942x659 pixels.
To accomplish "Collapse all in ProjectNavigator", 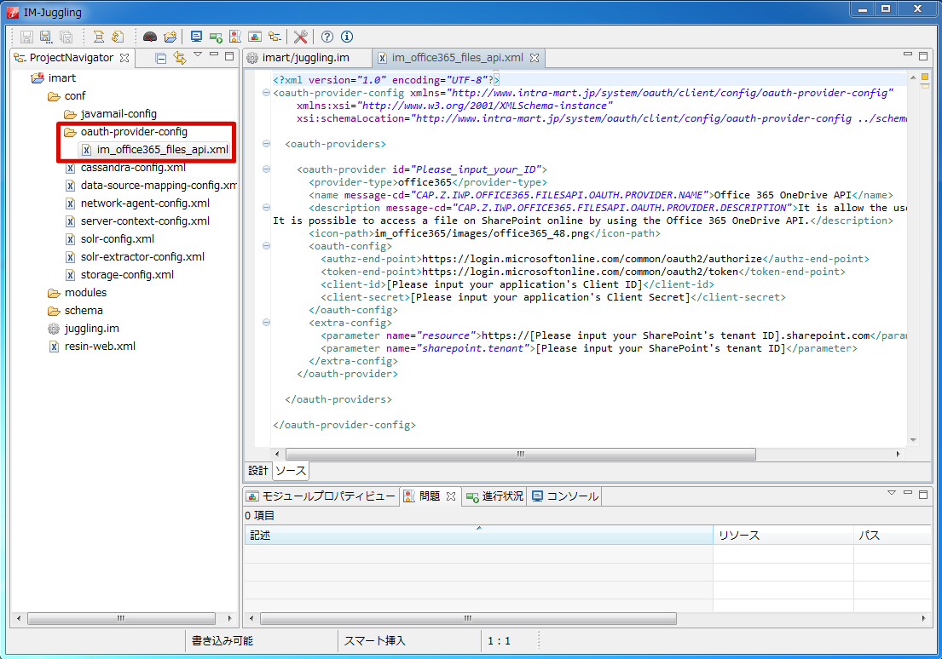I will click(161, 58).
